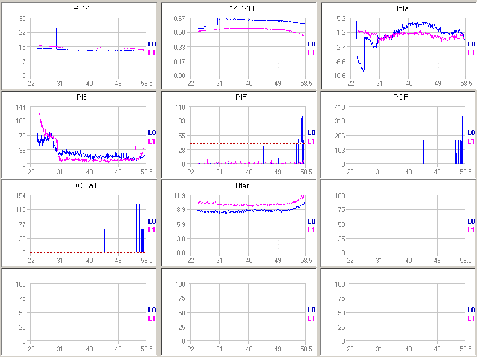This screenshot has height=357, width=477.
Task: Click the R I14 chart title
Action: click(80, 8)
